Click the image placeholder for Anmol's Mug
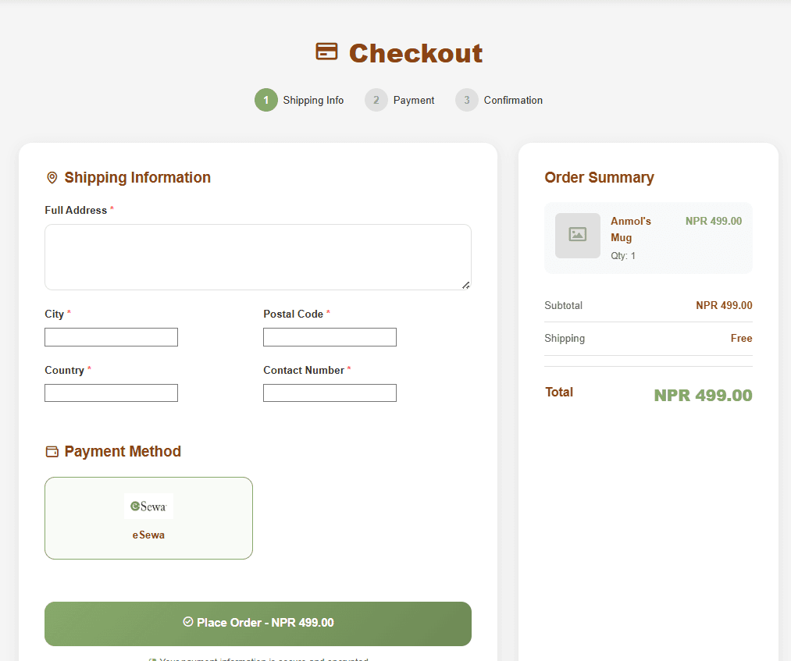791x661 pixels. (x=578, y=236)
